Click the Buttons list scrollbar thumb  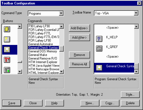pos(20,62)
